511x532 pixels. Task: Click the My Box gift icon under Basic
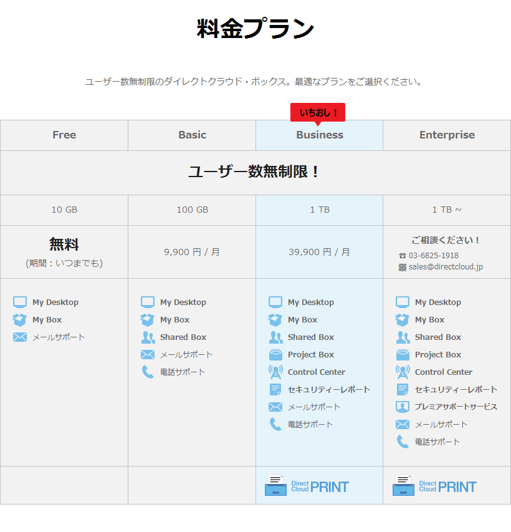coord(147,319)
